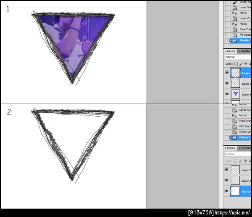252x217 pixels.
Task: Lock image pixels brush icon, bottom Layers panel
Action: point(240,161)
